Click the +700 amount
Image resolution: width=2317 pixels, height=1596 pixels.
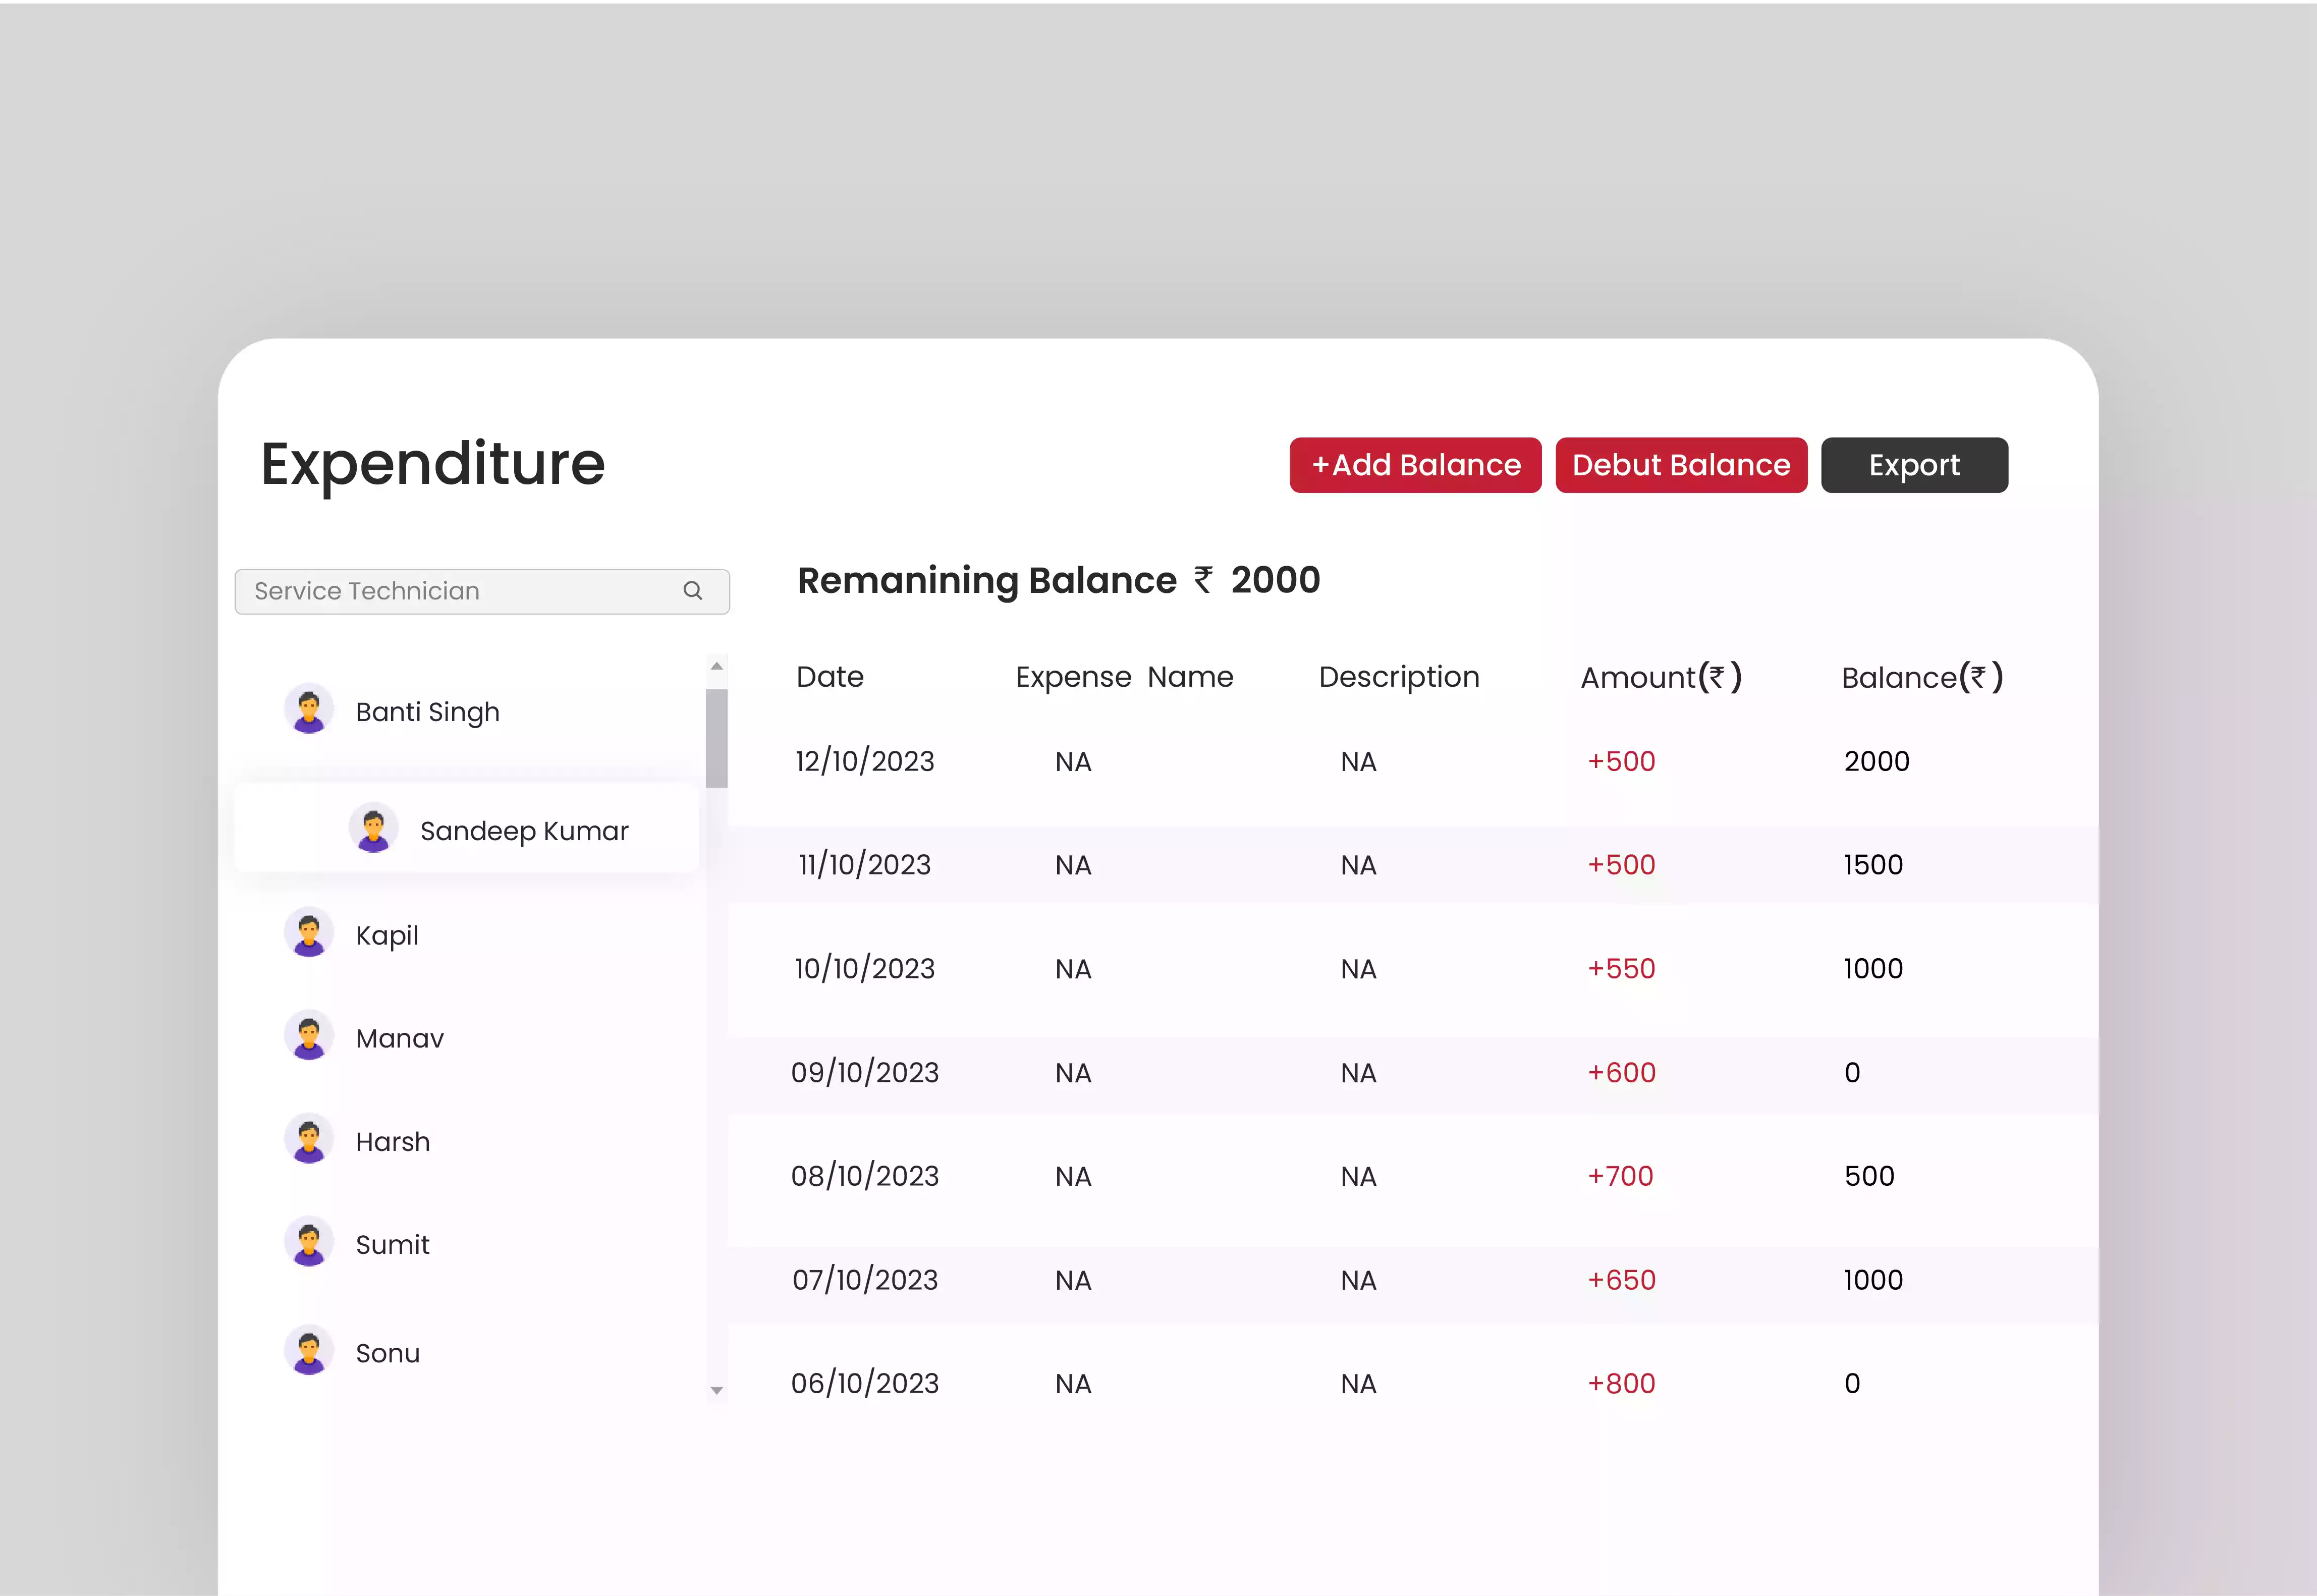(1620, 1176)
